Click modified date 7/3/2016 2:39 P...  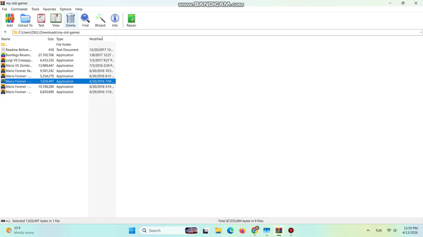[x=102, y=66]
